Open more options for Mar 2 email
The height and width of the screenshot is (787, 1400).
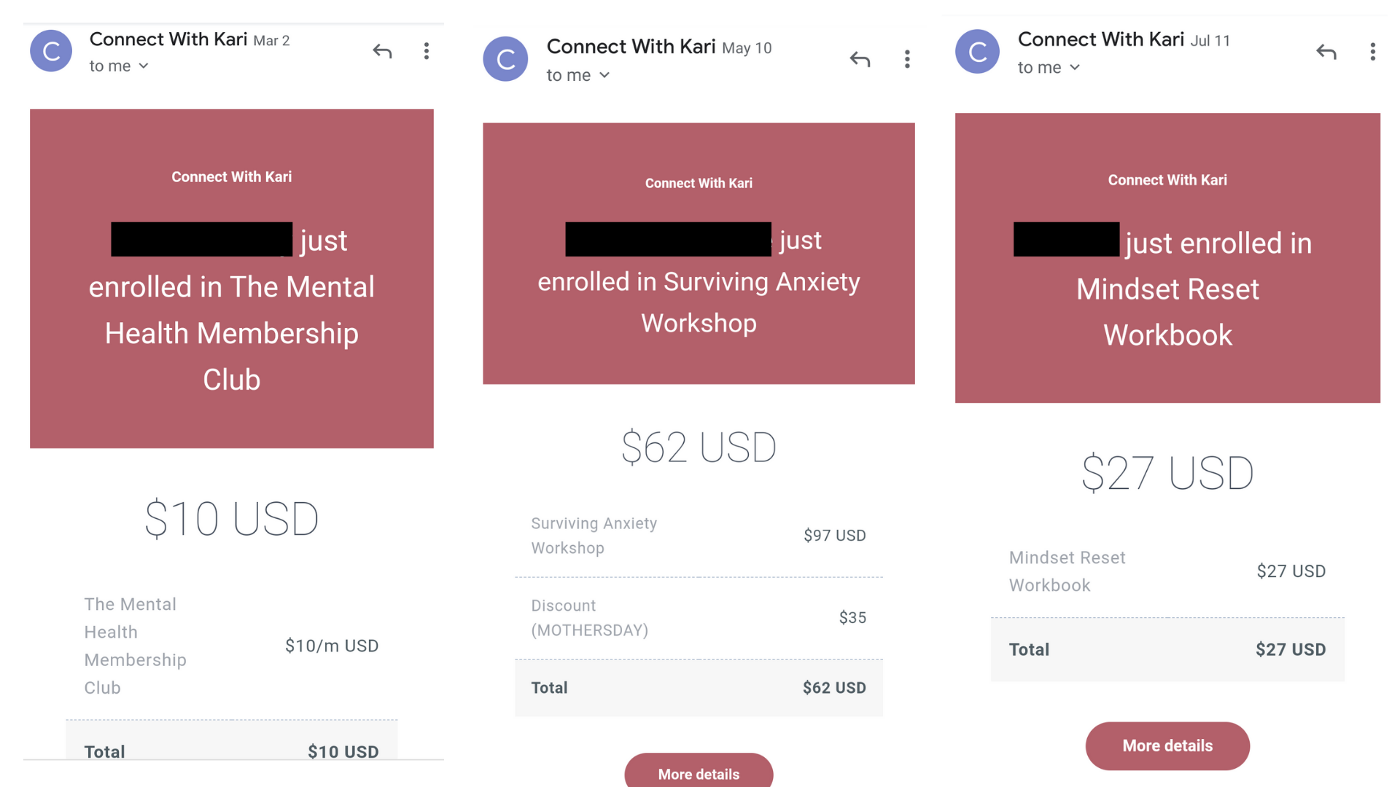coord(427,51)
